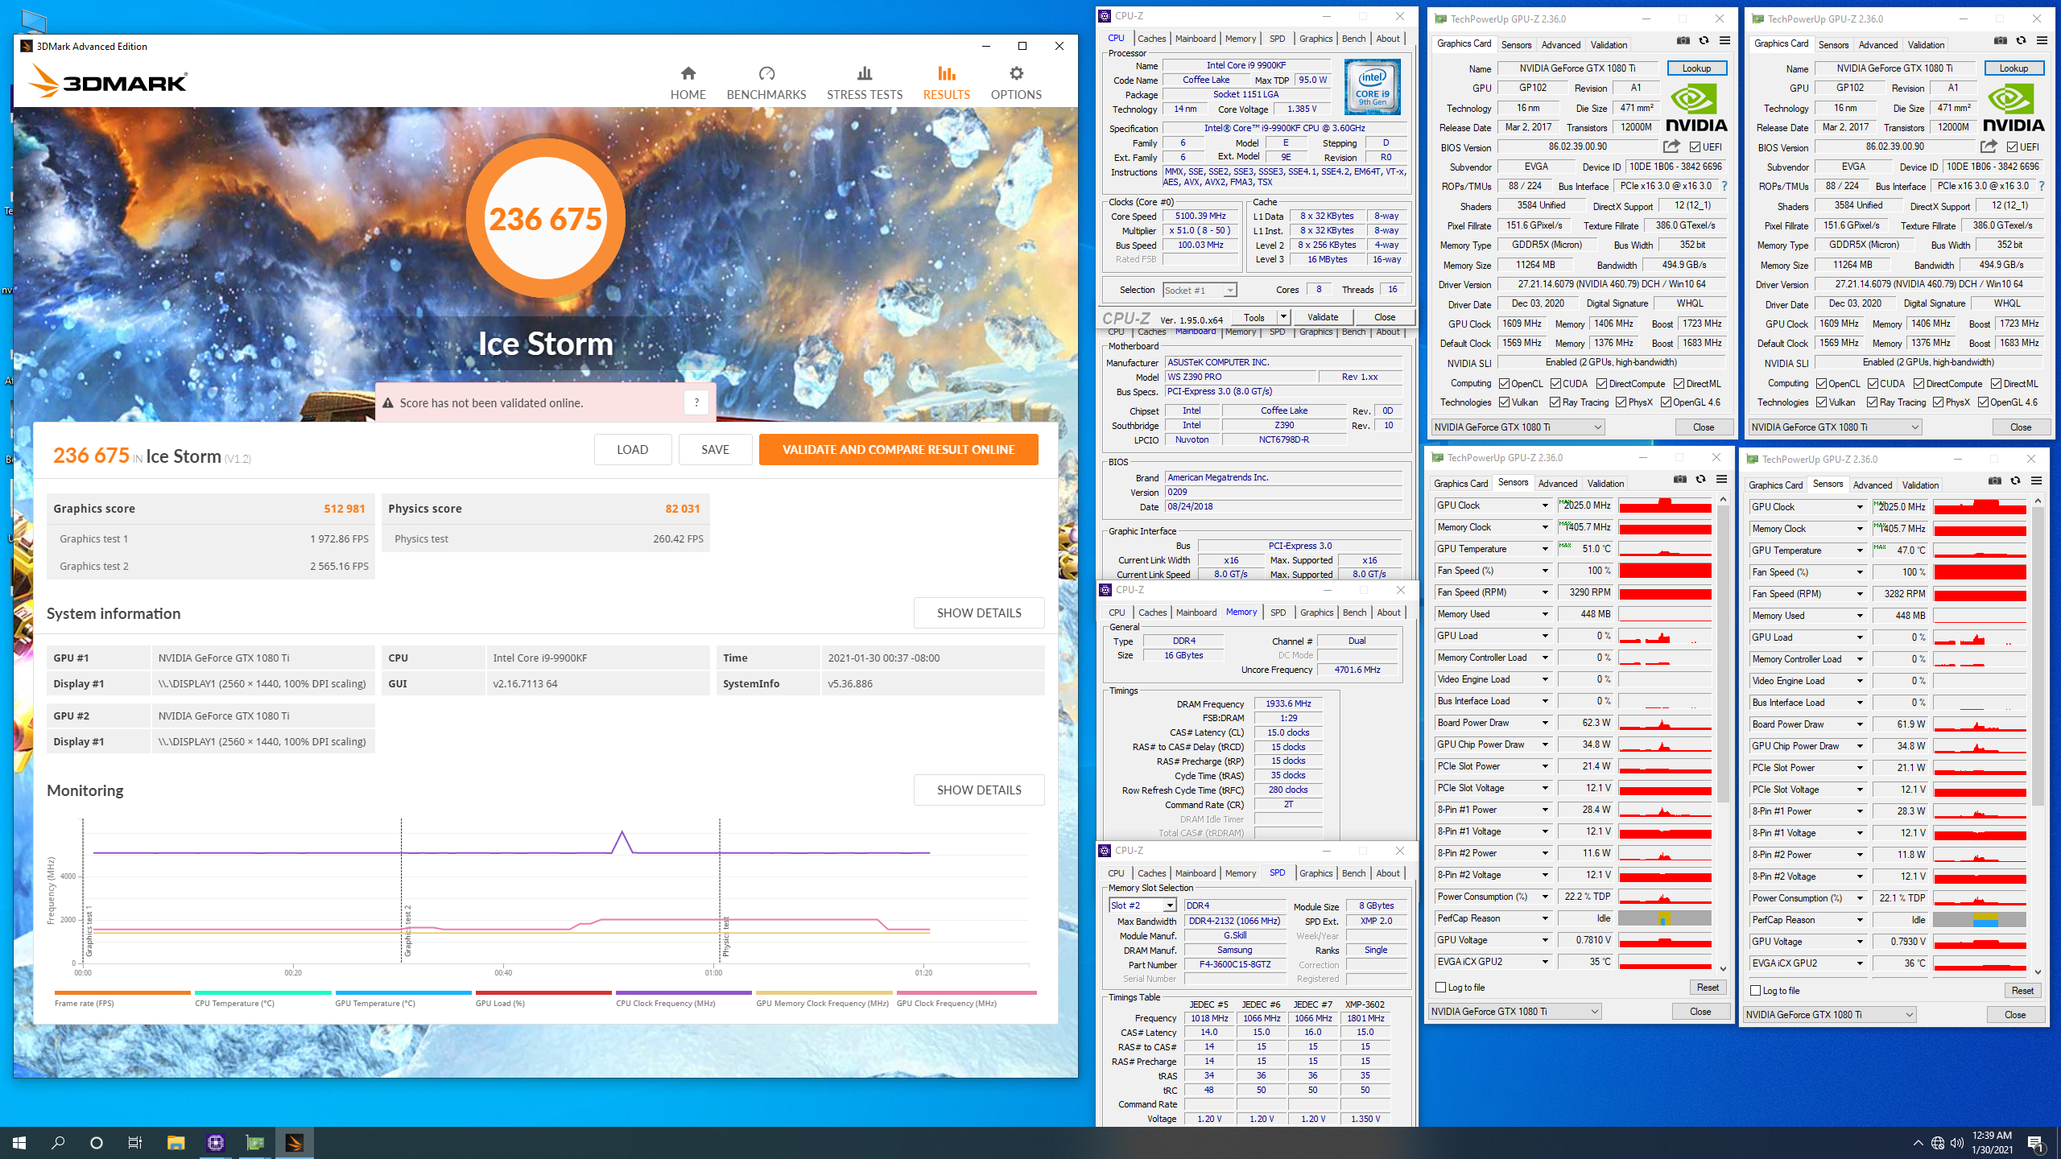Click the BIOS export icon in top-left GPU-Z
The height and width of the screenshot is (1159, 2061).
[1671, 146]
